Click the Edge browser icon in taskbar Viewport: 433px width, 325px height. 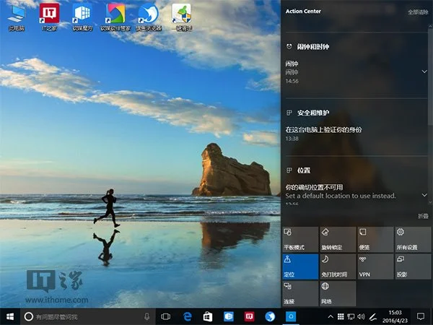coord(186,316)
